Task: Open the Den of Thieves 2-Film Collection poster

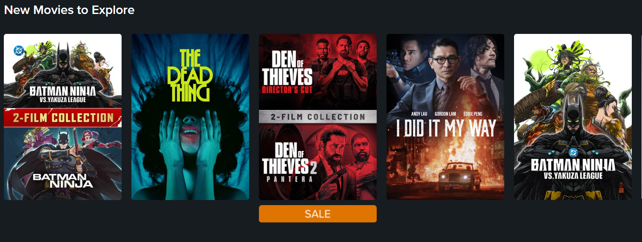Action: 318,117
